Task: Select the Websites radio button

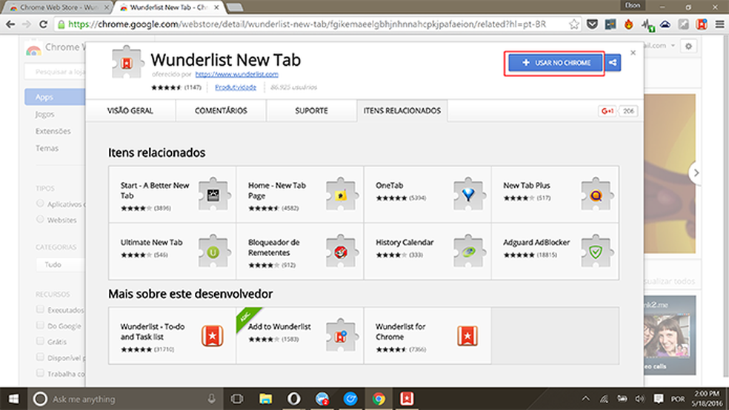Action: pos(40,219)
